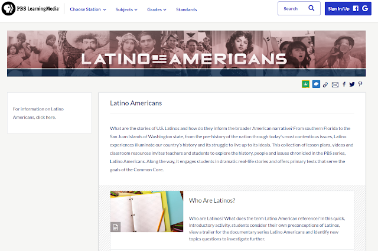Open the notebook thumbnail for Who Are Latinos?
The height and width of the screenshot is (251, 378).
point(147,211)
